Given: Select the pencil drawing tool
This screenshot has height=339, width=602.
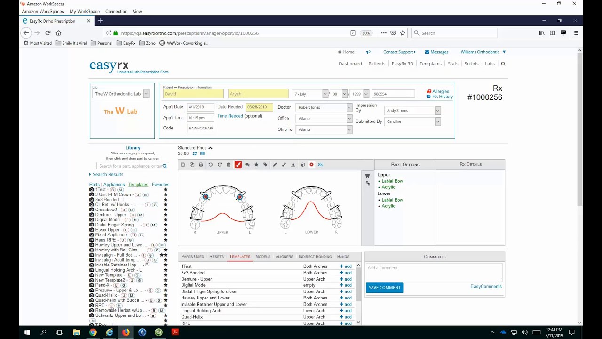Looking at the screenshot, I should [275, 165].
